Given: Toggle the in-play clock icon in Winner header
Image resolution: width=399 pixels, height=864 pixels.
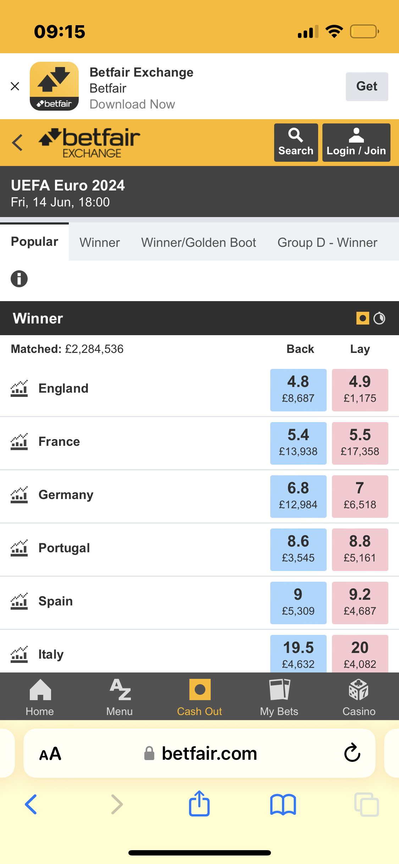Looking at the screenshot, I should click(x=379, y=318).
